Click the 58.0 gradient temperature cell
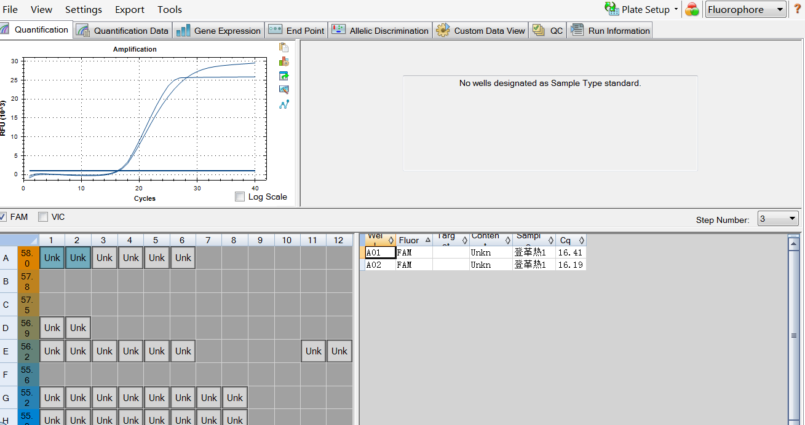This screenshot has width=805, height=425. click(28, 258)
